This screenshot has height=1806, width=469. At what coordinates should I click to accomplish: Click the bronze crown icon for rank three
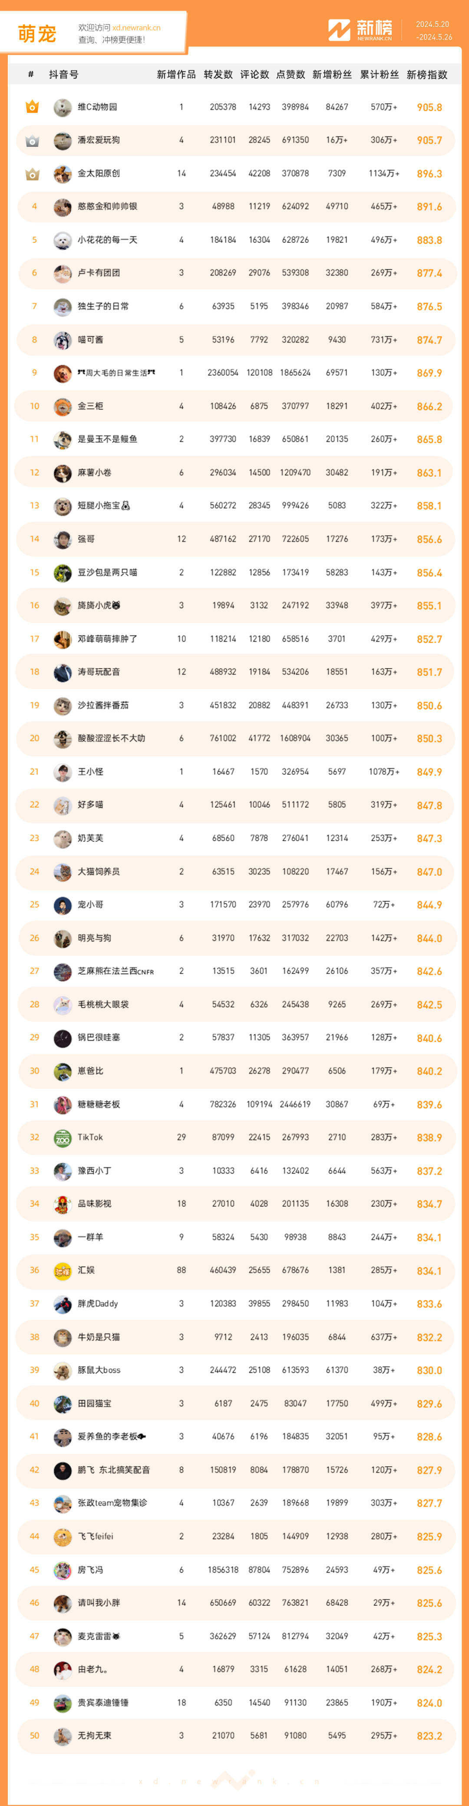[32, 174]
